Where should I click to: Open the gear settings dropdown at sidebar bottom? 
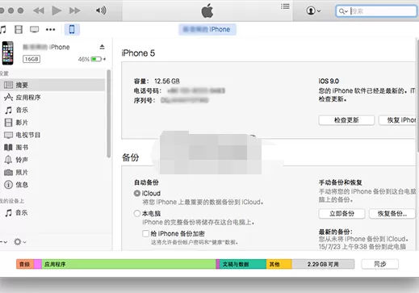coord(20,242)
